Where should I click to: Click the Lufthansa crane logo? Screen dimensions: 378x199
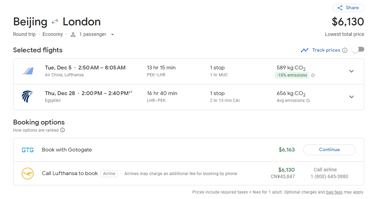(27, 173)
